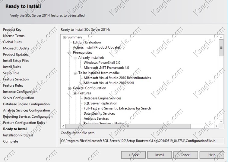The height and width of the screenshot is (162, 228).
Task: Collapse To be installed from media node
Action: 75,73
